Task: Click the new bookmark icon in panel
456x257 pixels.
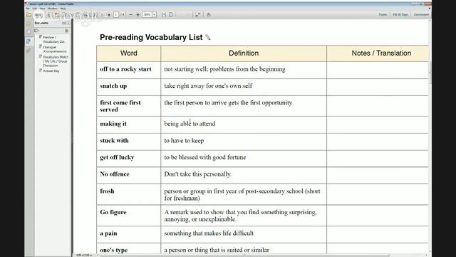Action: 66,30
